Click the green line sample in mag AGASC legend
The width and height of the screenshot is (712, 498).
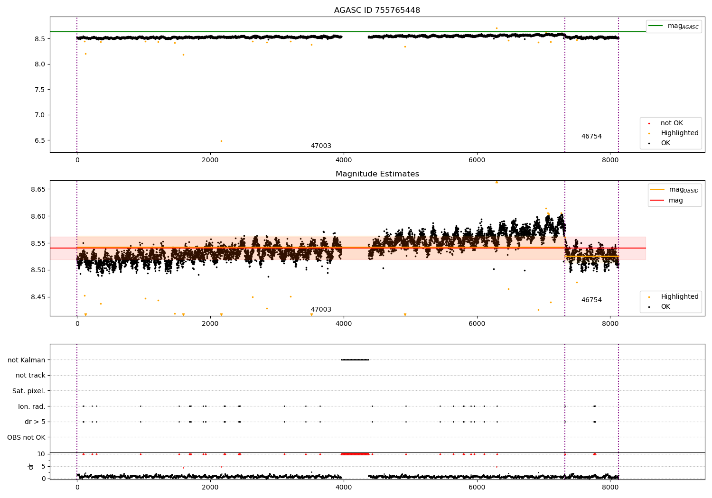click(656, 26)
